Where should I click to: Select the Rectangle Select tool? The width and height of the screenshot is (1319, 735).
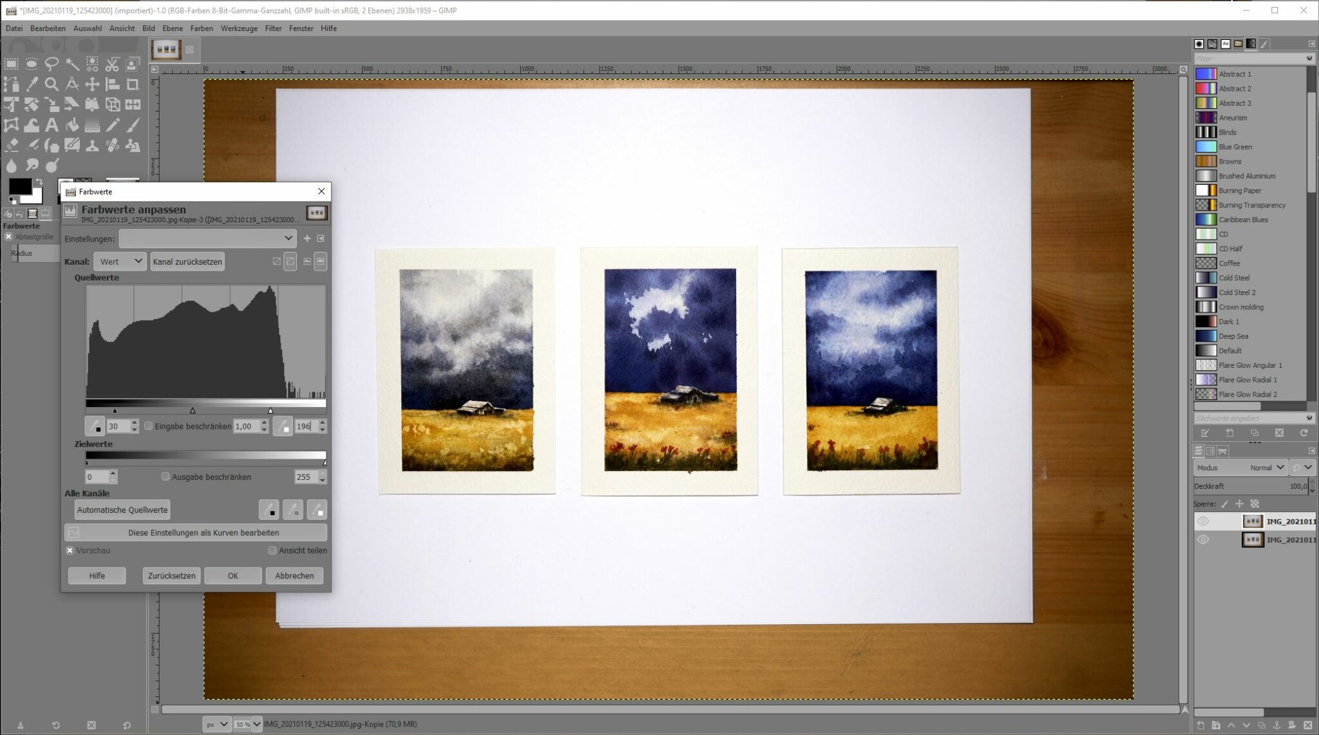coord(12,64)
